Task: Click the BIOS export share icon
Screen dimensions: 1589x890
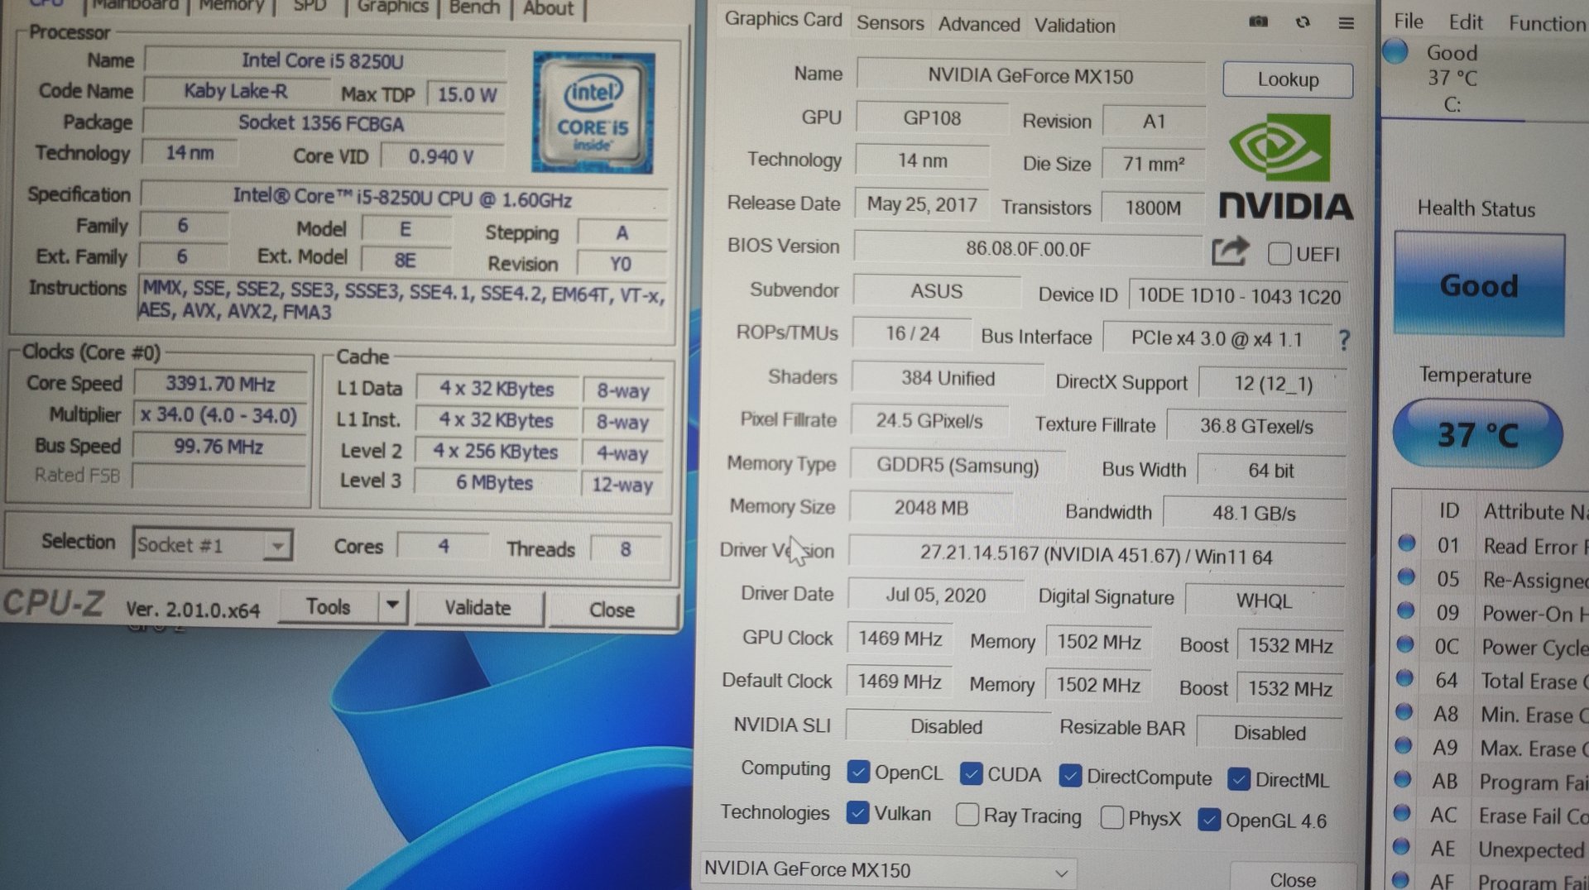Action: coord(1230,251)
